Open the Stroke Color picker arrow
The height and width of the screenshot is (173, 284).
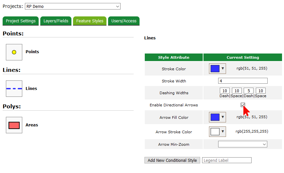click(x=223, y=69)
